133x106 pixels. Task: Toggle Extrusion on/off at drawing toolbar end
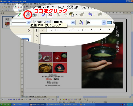85,99
